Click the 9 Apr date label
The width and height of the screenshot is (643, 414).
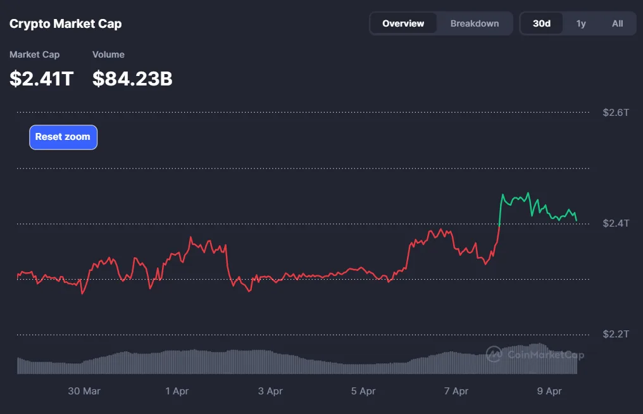tap(549, 391)
